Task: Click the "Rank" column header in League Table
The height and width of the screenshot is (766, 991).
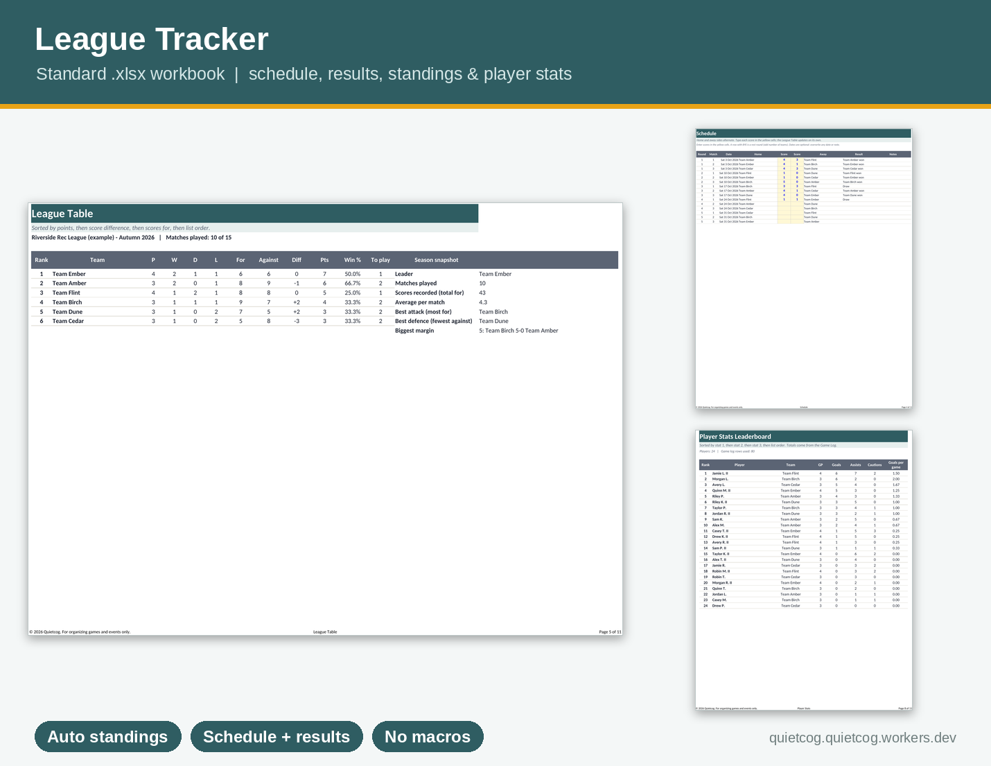Action: pyautogui.click(x=42, y=260)
